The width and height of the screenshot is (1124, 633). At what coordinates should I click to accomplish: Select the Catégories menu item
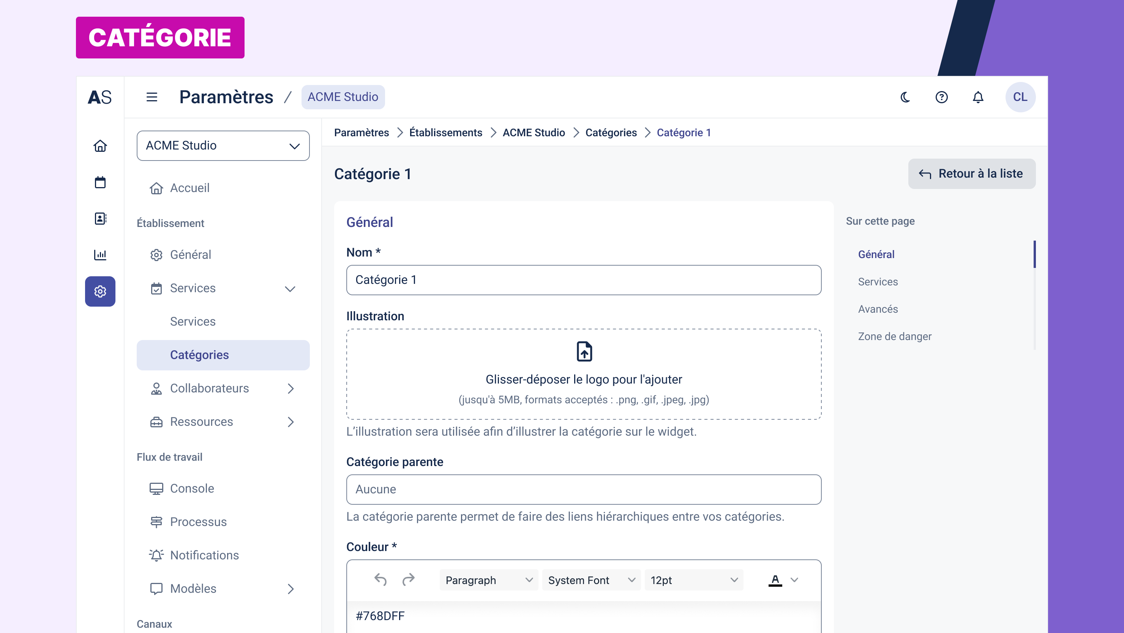pos(223,355)
